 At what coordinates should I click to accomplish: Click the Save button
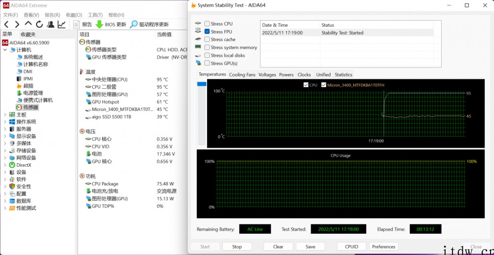pyautogui.click(x=310, y=247)
